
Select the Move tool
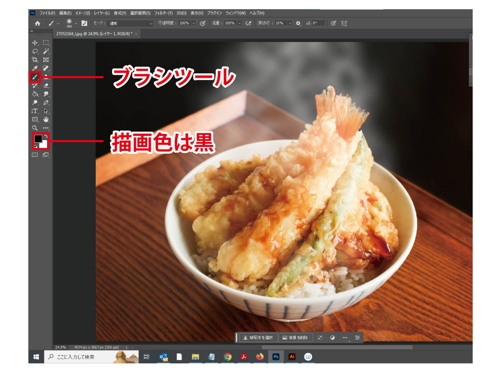click(x=35, y=43)
